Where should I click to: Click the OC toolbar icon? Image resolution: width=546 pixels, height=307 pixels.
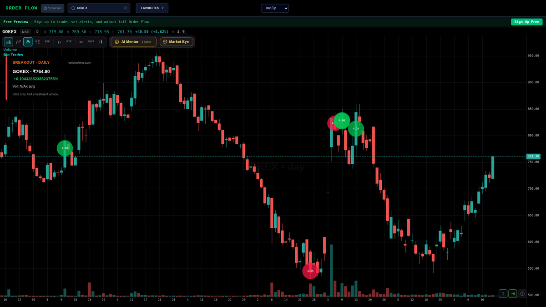[x=81, y=41]
